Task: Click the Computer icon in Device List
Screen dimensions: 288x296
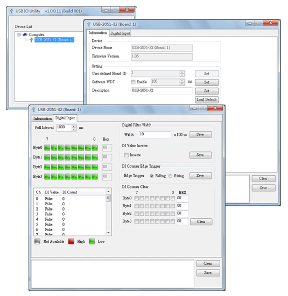Action: tap(25, 34)
